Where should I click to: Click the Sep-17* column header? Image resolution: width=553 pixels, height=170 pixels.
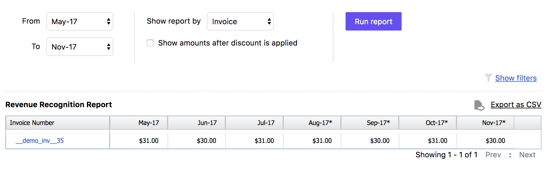click(378, 123)
